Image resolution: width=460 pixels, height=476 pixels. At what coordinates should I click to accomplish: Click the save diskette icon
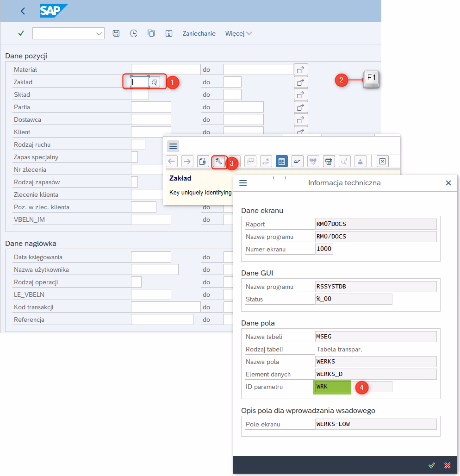(x=116, y=33)
